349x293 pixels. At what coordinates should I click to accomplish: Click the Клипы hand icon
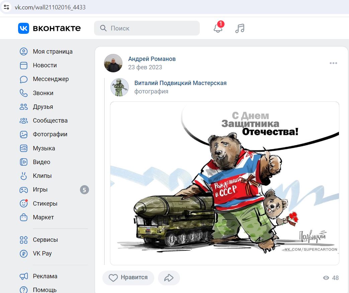coord(24,176)
